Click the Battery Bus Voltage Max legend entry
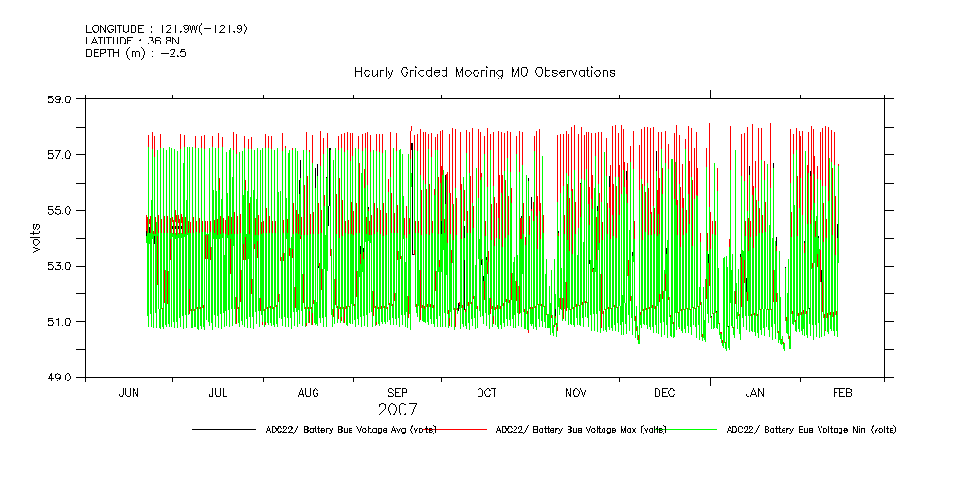The image size is (956, 477). pyautogui.click(x=581, y=430)
